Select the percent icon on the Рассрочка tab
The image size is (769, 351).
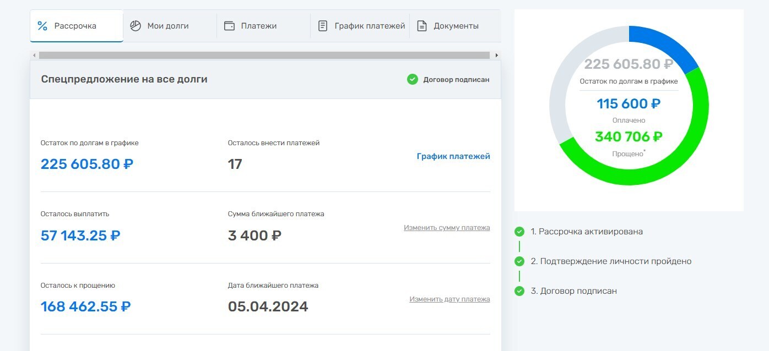click(x=42, y=25)
